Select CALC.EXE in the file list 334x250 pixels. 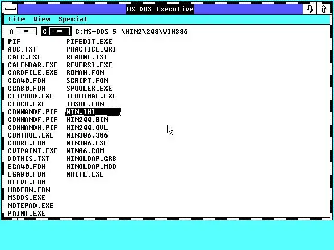coord(25,57)
